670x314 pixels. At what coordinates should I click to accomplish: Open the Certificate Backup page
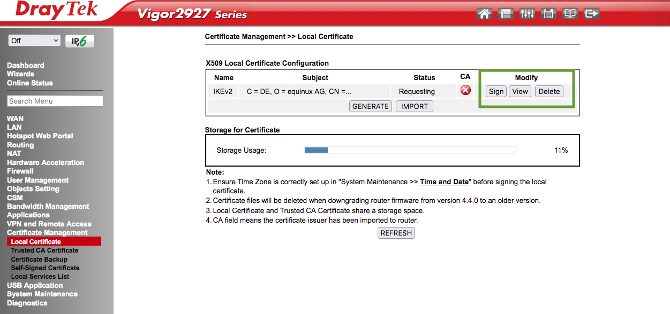[x=39, y=258]
